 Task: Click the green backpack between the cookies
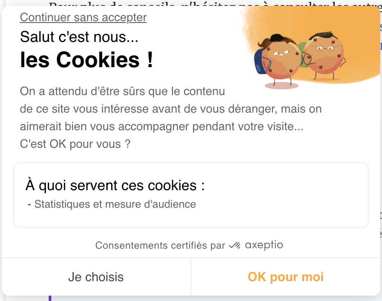[x=302, y=54]
